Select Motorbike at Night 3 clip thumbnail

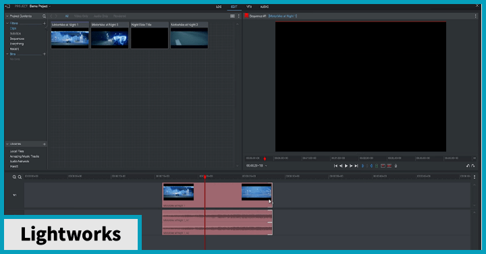point(110,38)
